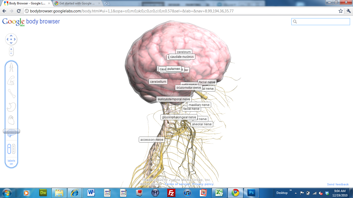The image size is (353, 198).
Task: Select the alveolar nerve label
Action: 202,124
